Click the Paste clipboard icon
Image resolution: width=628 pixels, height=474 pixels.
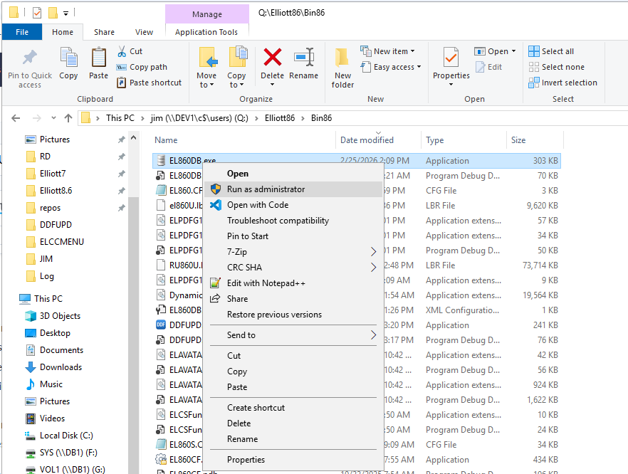(98, 58)
